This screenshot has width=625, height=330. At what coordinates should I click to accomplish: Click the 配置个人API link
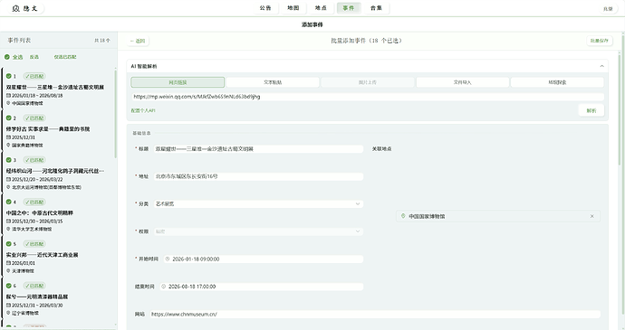(143, 110)
